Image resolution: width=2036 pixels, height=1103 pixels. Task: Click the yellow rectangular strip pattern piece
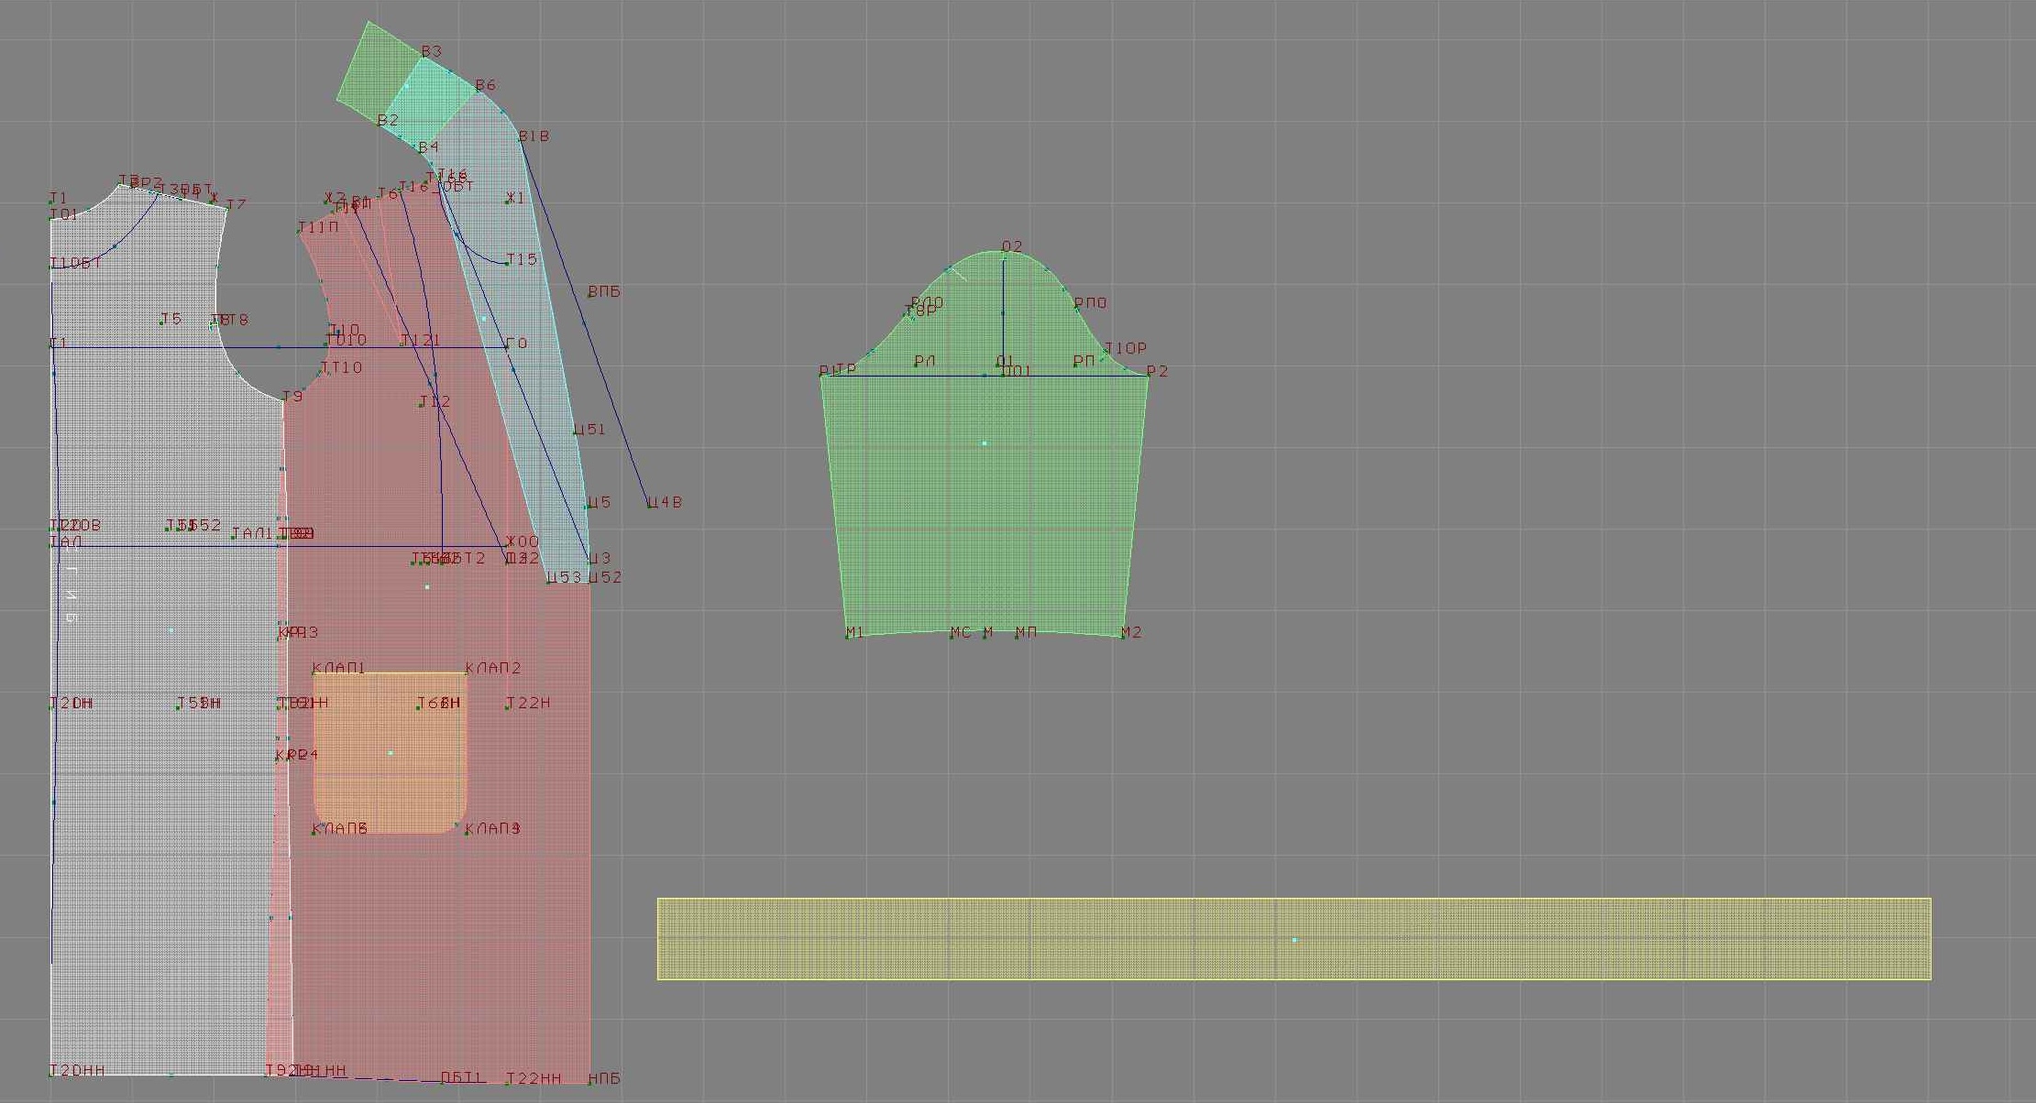point(1293,939)
